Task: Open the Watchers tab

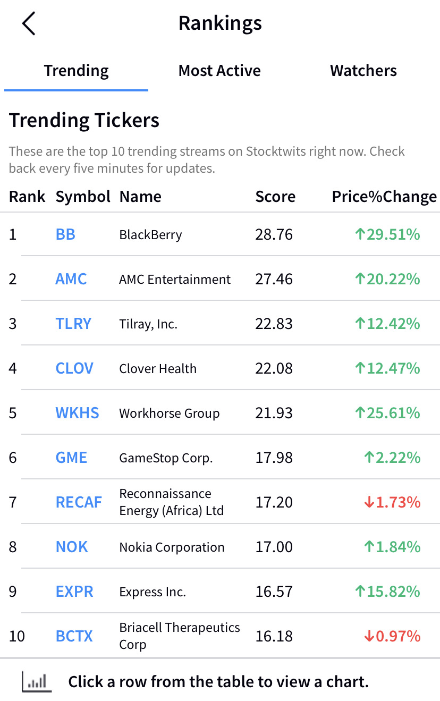Action: point(363,71)
